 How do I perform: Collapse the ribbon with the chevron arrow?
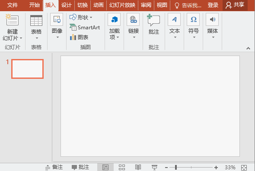point(248,48)
